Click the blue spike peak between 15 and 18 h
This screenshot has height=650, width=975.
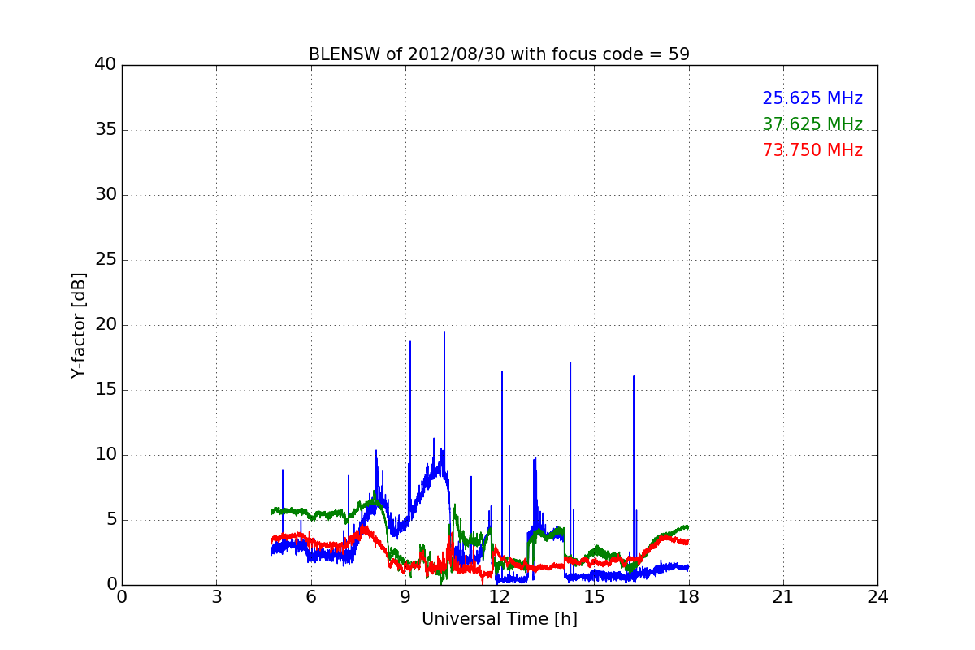634,376
